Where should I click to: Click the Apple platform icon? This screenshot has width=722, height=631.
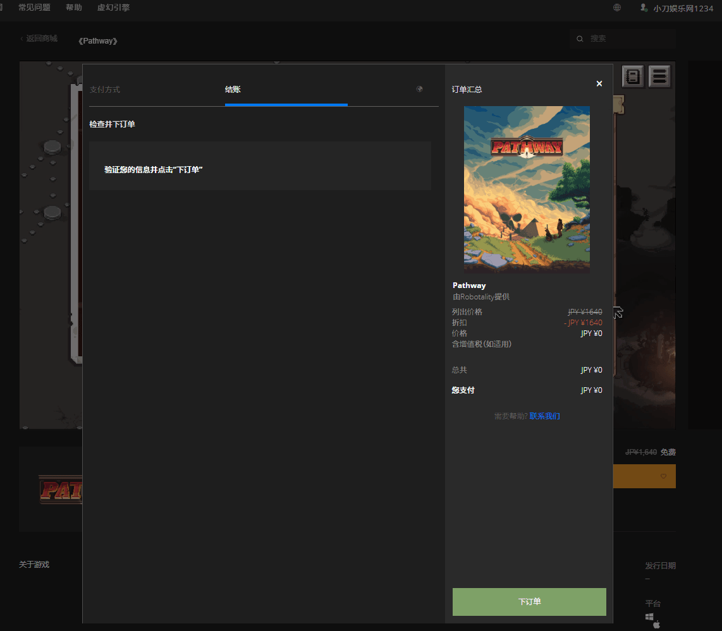point(657,625)
